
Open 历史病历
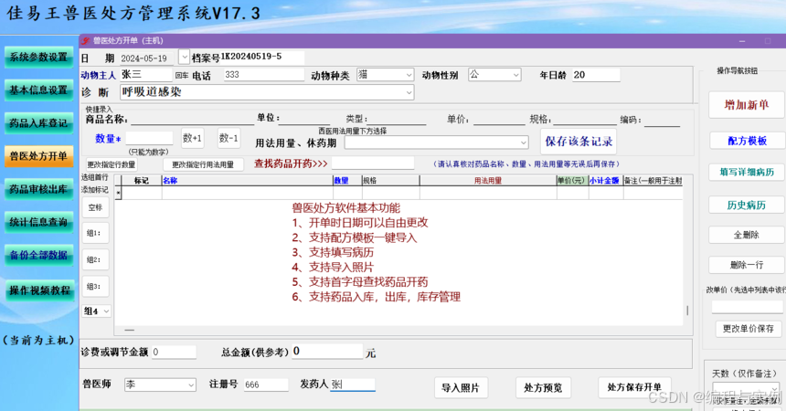click(x=747, y=205)
